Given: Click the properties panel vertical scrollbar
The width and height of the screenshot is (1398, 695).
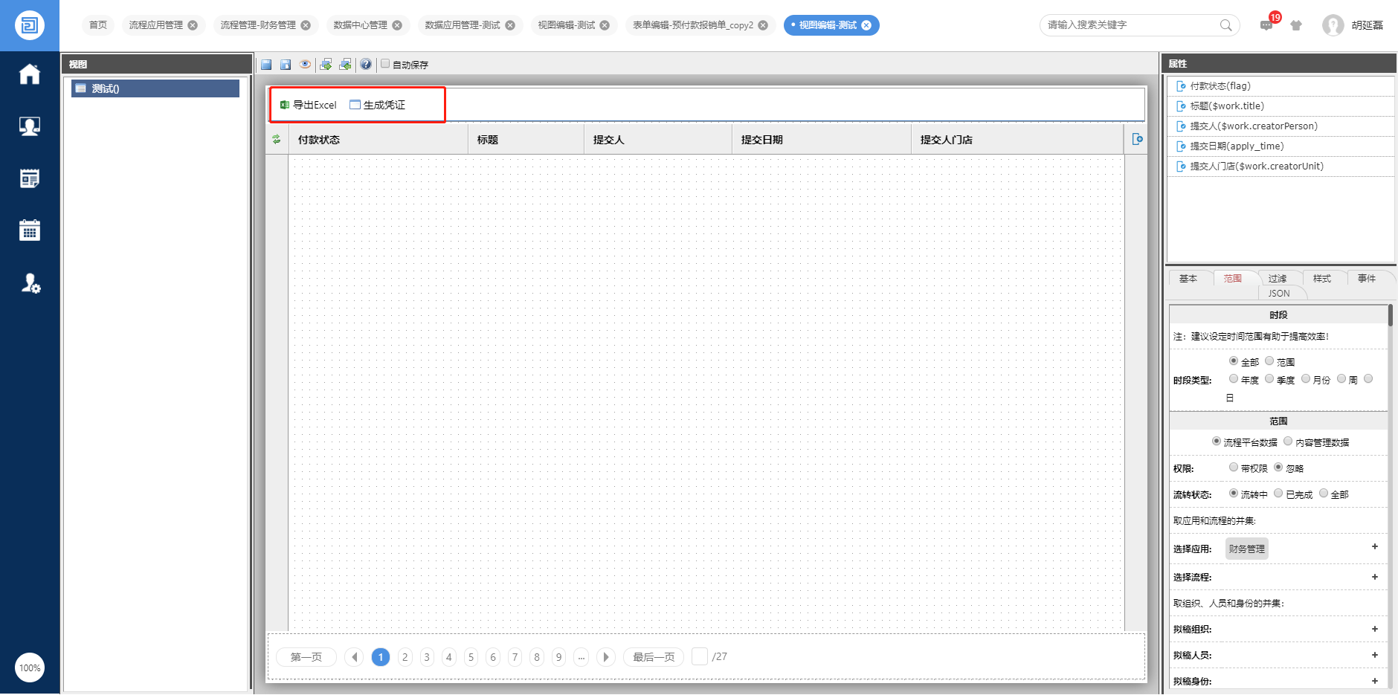Looking at the screenshot, I should pos(1391,316).
